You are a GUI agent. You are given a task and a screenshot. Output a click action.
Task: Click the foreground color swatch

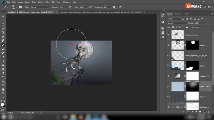[x=2, y=104]
